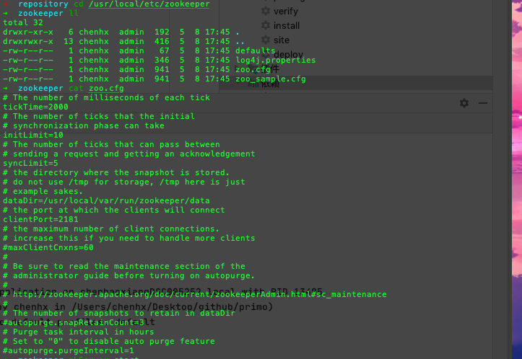
Task: Click the gear icon beside Maven verify goal
Action: [265, 11]
